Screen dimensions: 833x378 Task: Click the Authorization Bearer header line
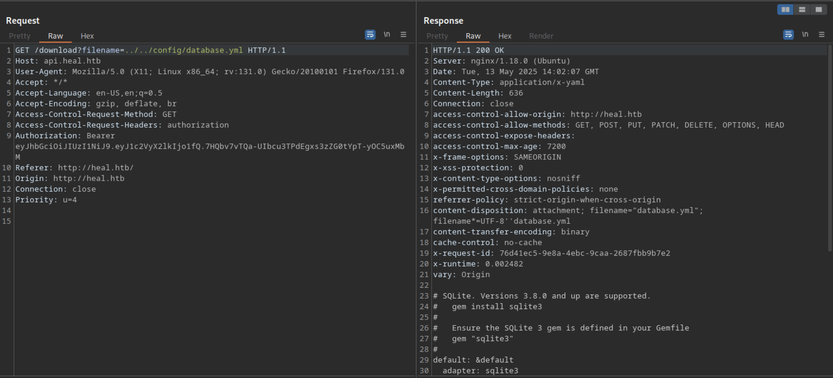pyautogui.click(x=65, y=136)
